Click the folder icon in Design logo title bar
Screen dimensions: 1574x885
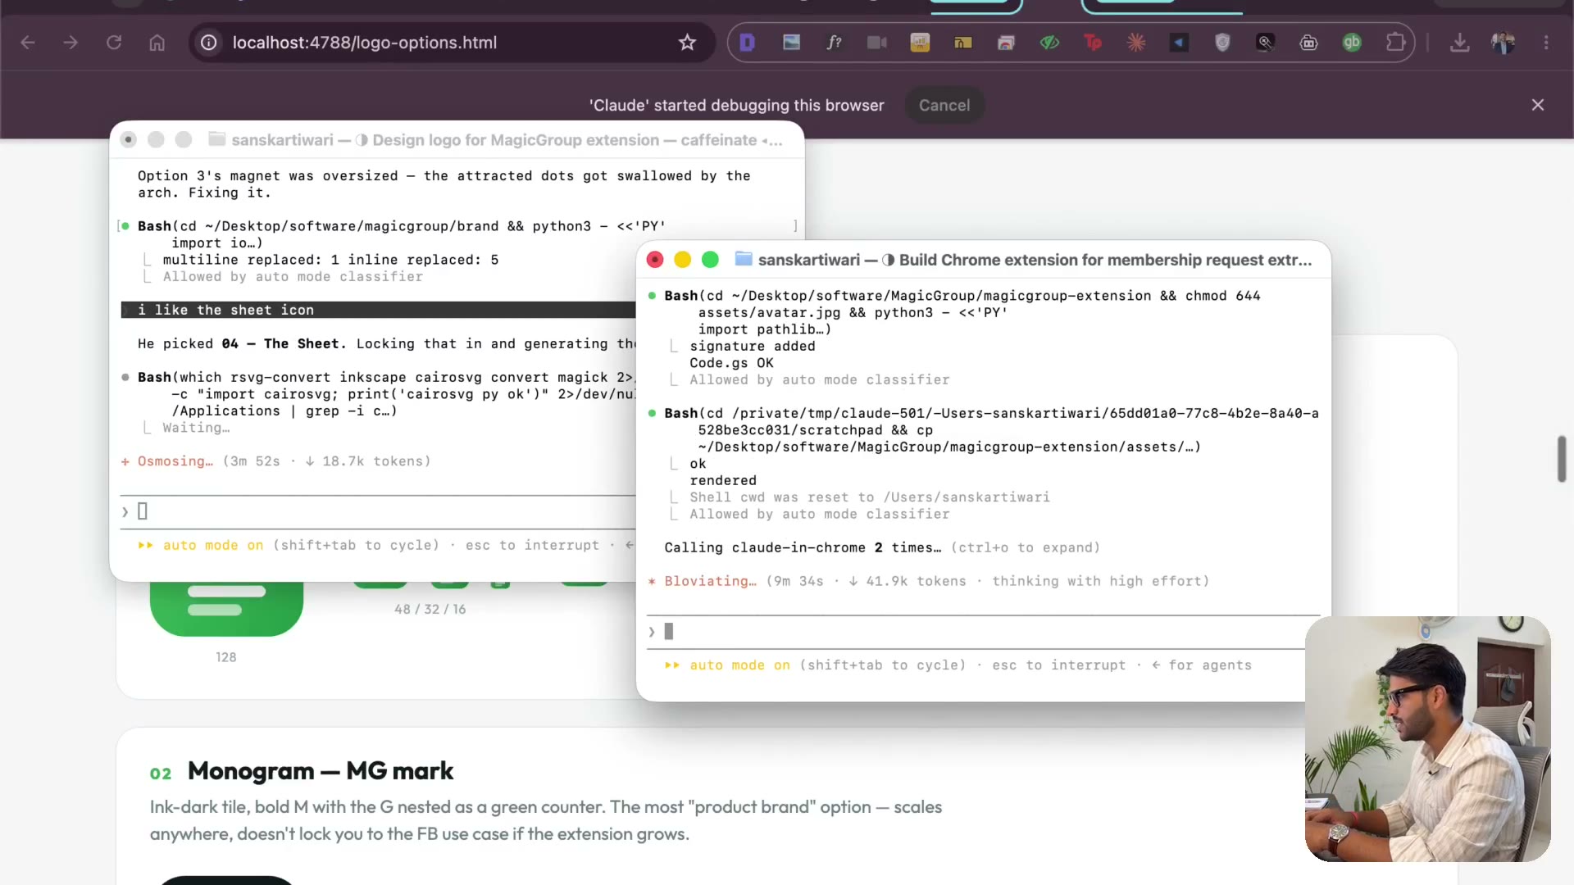click(217, 139)
